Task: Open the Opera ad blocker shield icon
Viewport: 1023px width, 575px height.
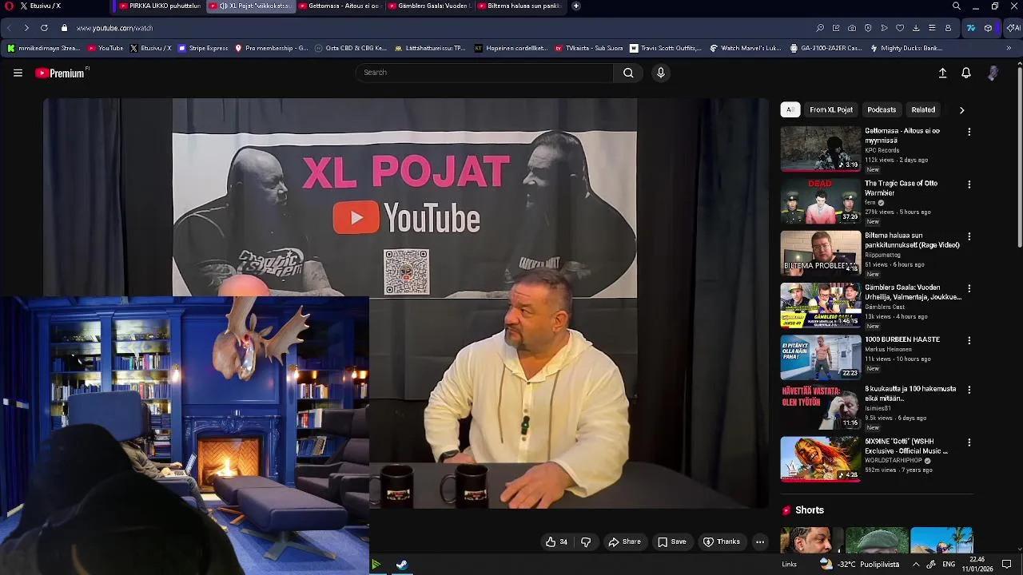Action: (868, 28)
